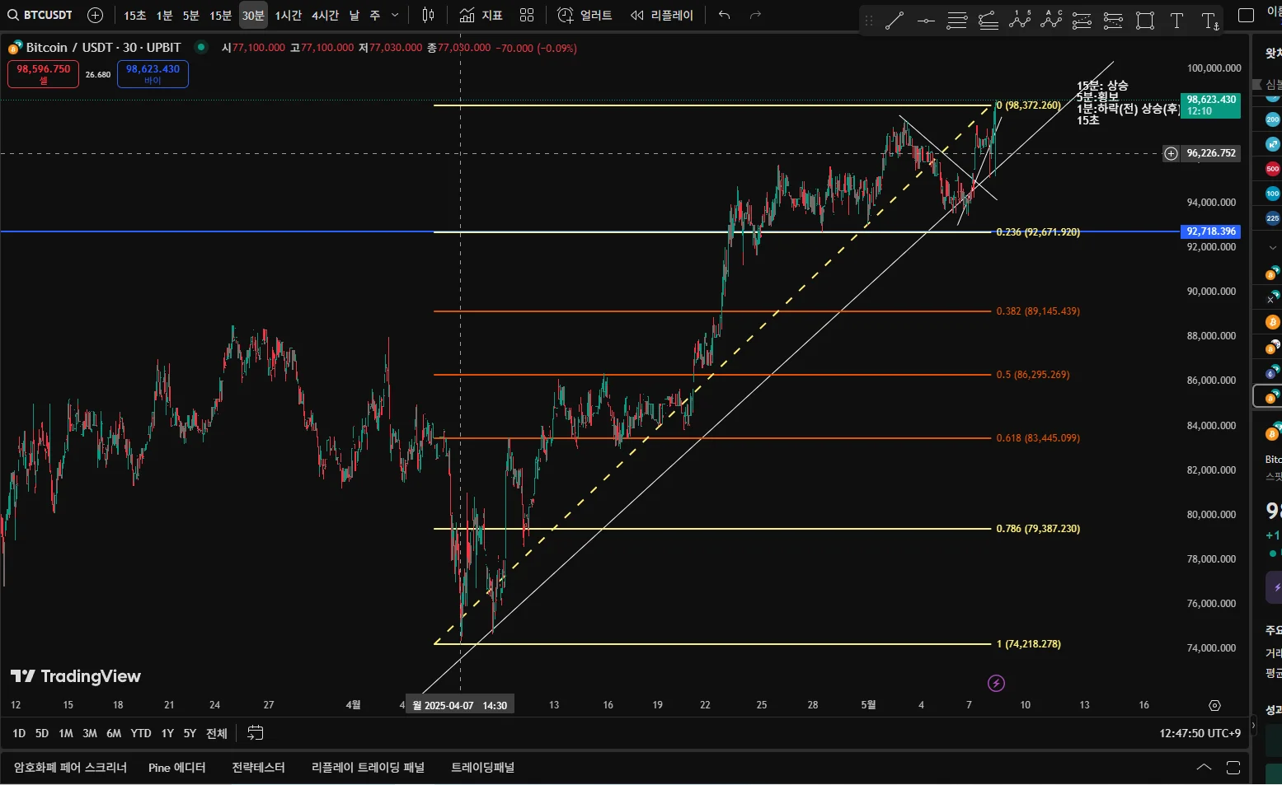Image resolution: width=1282 pixels, height=785 pixels.
Task: Click the blue 92,718.396 price label
Action: pos(1211,231)
